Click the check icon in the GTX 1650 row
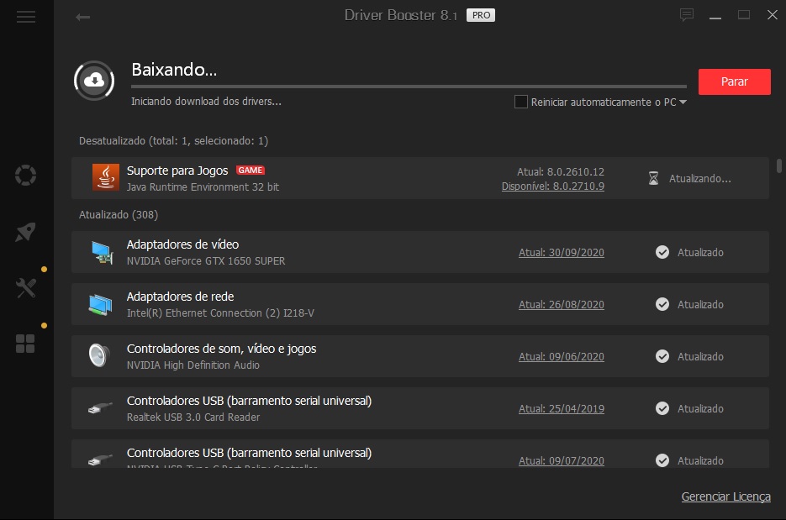The height and width of the screenshot is (520, 786). [x=662, y=252]
